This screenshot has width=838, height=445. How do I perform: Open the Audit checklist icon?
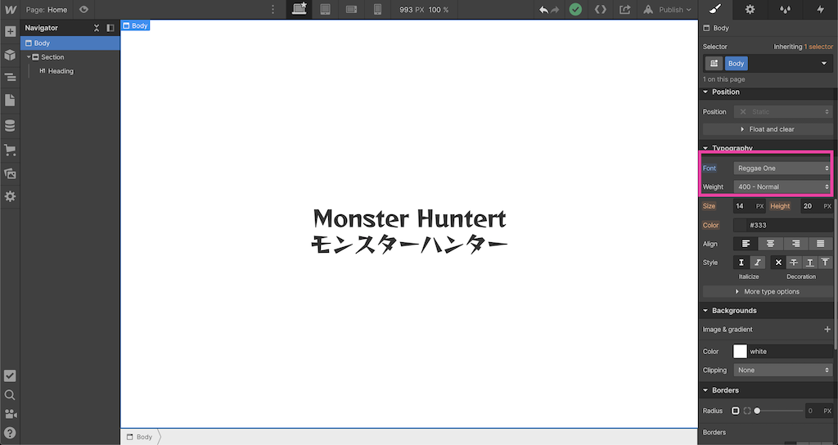pos(10,376)
